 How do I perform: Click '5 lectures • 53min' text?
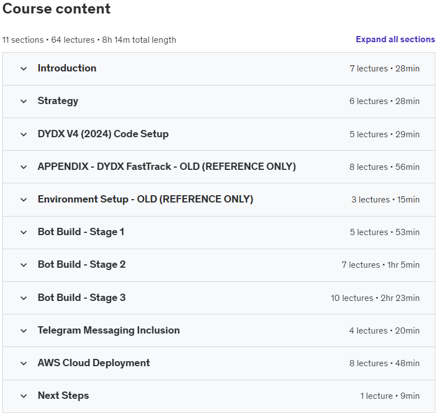385,232
